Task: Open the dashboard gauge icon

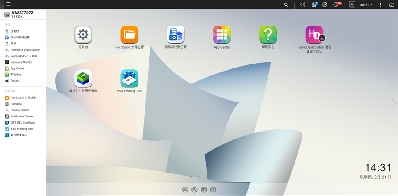Action: click(391, 4)
